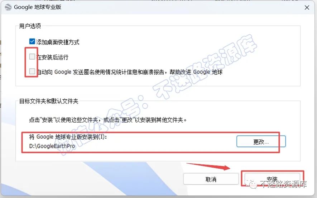Click the red arrow pointing to 安装

(x=208, y=167)
